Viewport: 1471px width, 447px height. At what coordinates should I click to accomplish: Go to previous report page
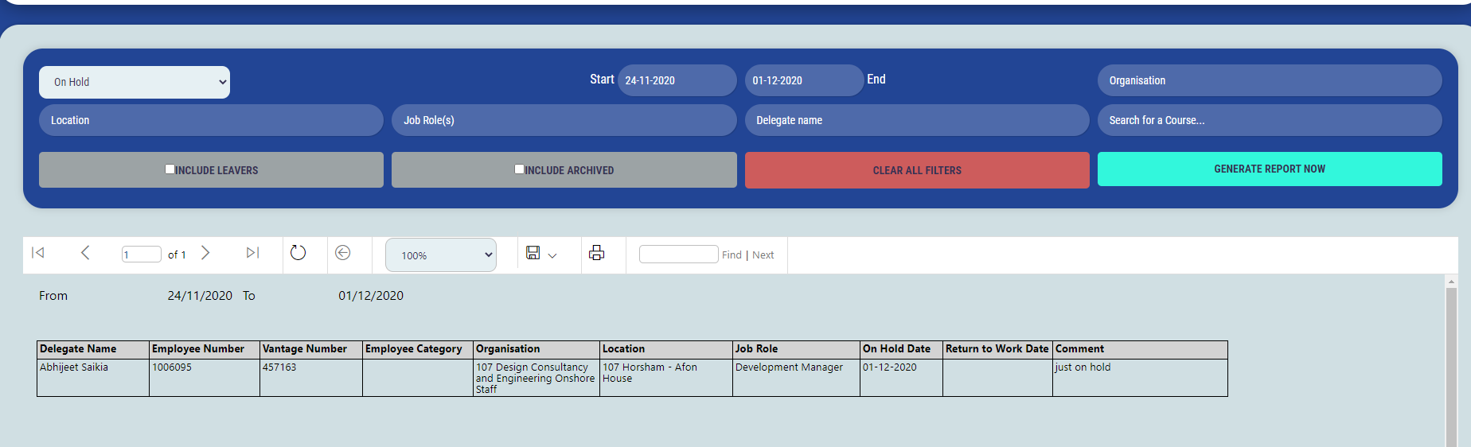(x=85, y=253)
